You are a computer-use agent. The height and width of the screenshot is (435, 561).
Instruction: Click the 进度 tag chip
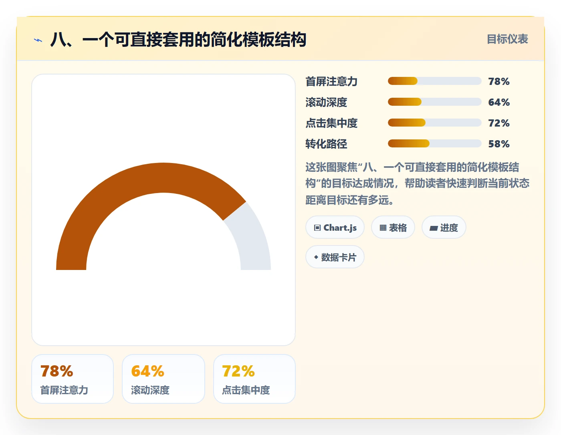[x=444, y=228]
